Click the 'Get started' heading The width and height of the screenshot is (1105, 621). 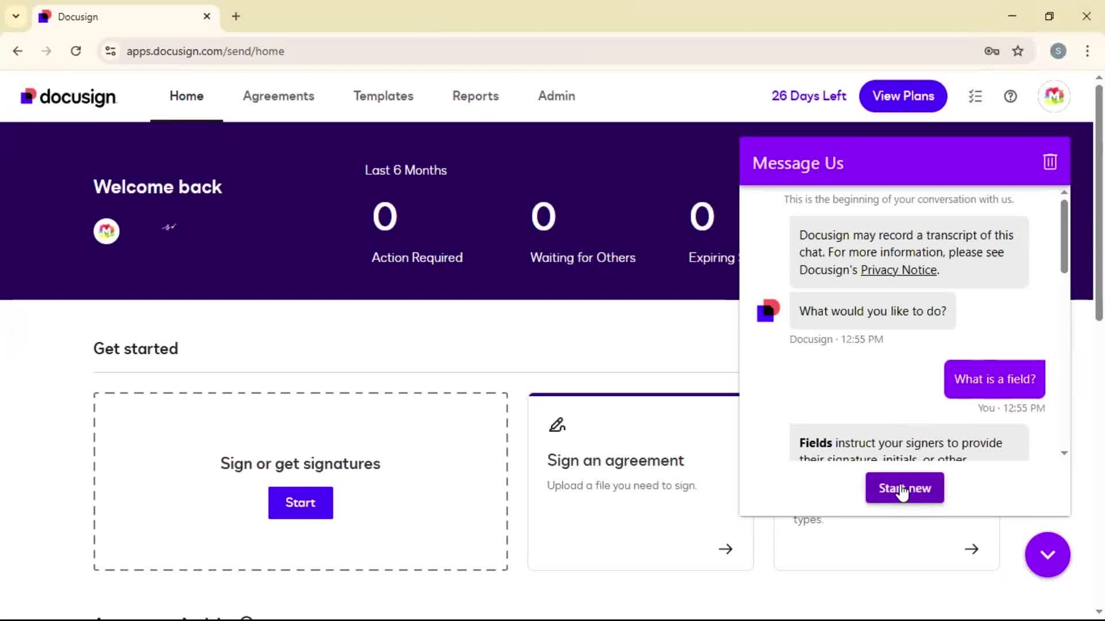click(136, 348)
